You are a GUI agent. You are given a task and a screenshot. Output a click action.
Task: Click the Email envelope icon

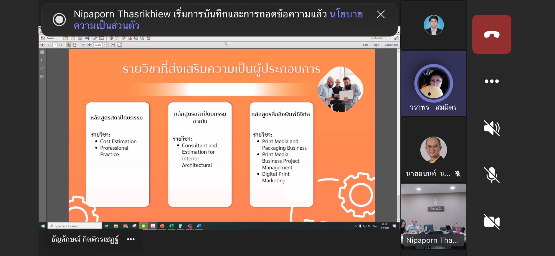[x=102, y=38]
